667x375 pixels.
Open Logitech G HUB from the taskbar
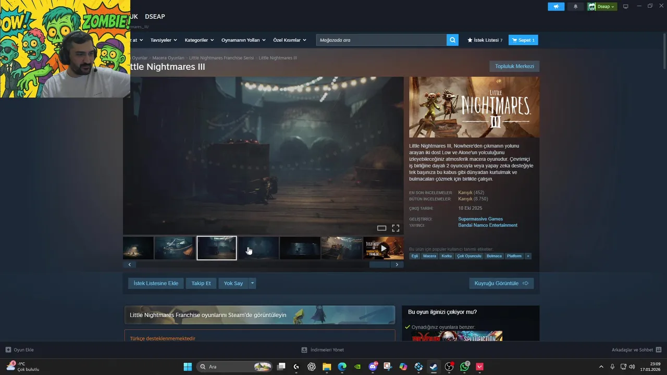point(296,367)
